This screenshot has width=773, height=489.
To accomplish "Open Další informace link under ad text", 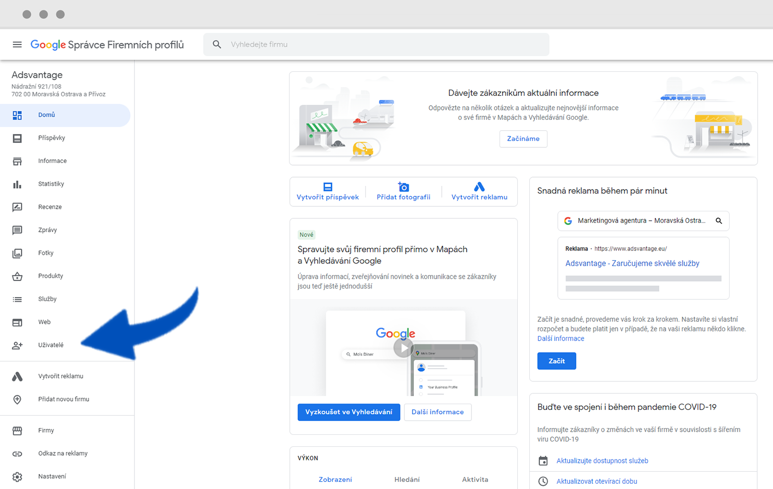I will click(x=560, y=338).
